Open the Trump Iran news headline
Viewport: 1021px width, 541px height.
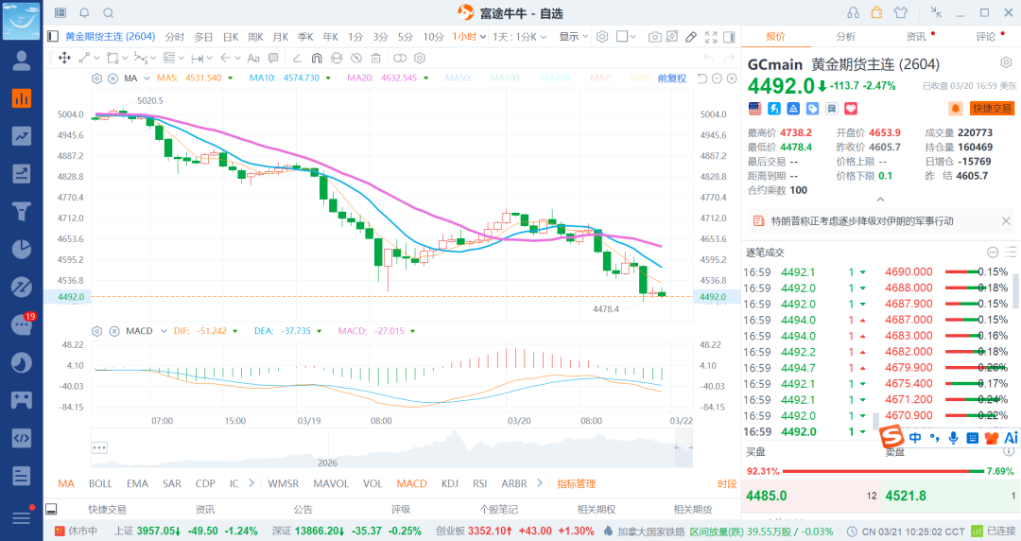click(862, 221)
